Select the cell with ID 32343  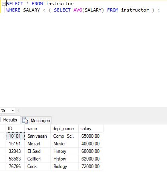tap(15, 151)
